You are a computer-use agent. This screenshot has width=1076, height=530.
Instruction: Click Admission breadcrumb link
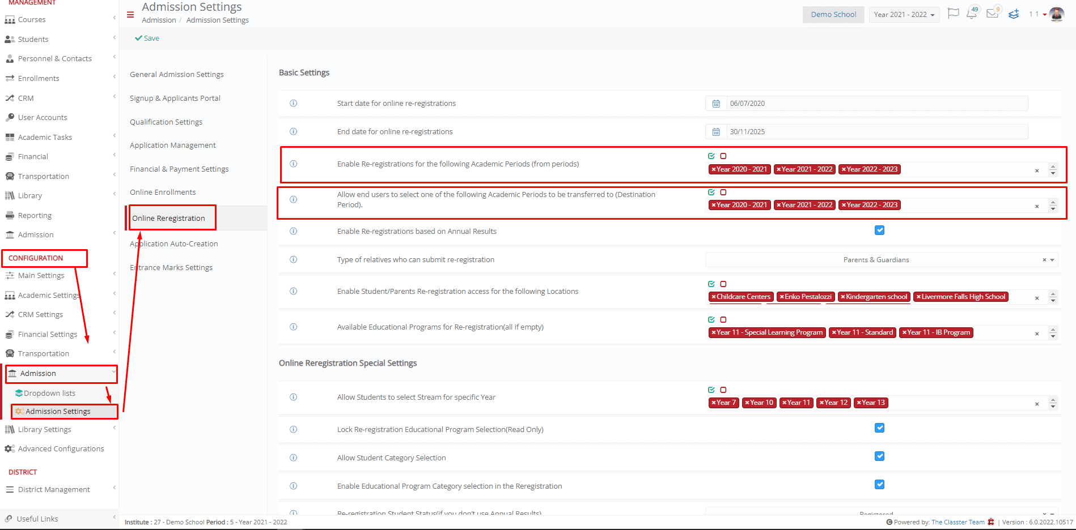[159, 20]
